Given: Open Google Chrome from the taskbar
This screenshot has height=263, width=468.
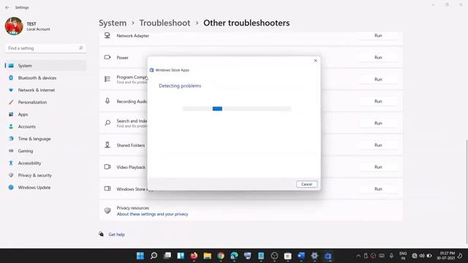Looking at the screenshot, I should point(221,256).
